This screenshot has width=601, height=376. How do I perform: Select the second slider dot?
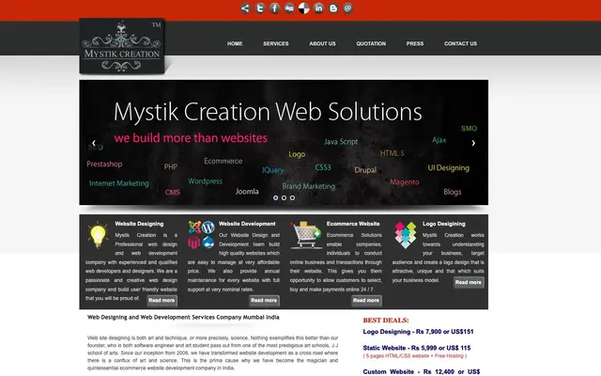pos(284,197)
